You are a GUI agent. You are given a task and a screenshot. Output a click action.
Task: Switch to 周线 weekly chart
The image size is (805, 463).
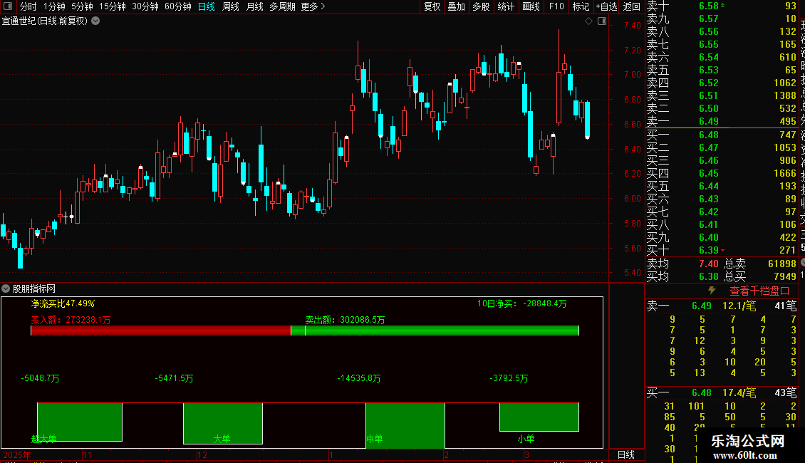pyautogui.click(x=231, y=6)
